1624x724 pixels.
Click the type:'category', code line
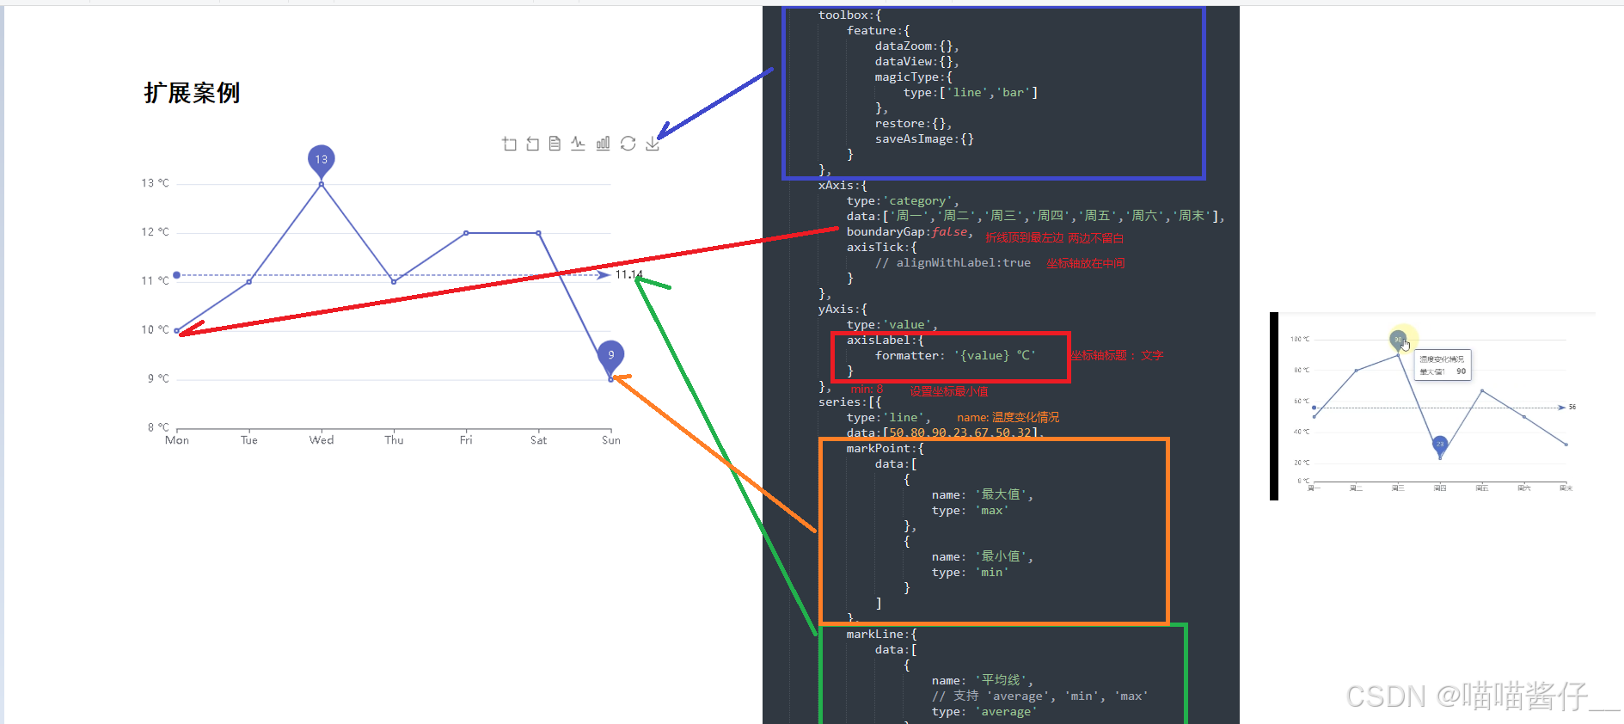(x=903, y=201)
